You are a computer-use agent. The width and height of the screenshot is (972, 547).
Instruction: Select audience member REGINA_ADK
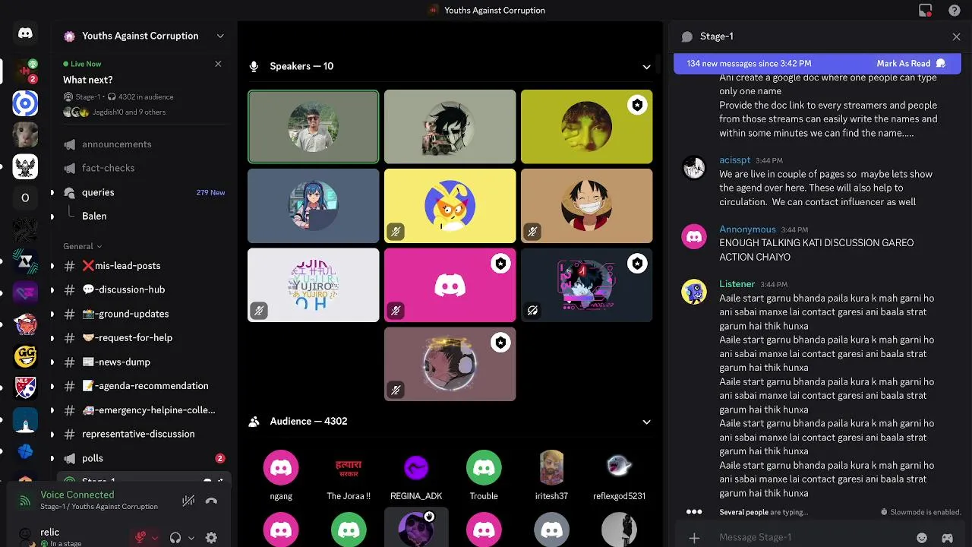(x=416, y=476)
